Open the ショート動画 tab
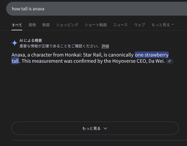Image resolution: width=187 pixels, height=146 pixels. click(x=96, y=25)
